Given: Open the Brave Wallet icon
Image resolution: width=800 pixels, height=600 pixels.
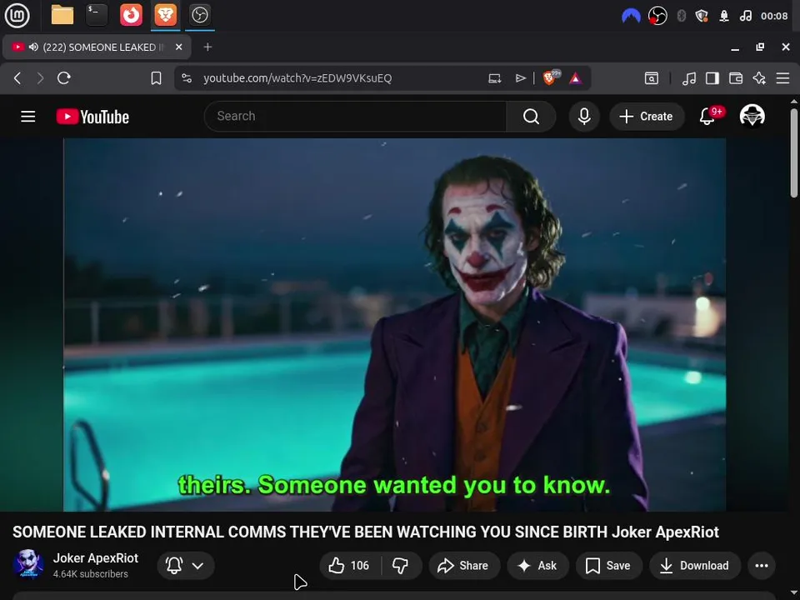Looking at the screenshot, I should pyautogui.click(x=736, y=78).
